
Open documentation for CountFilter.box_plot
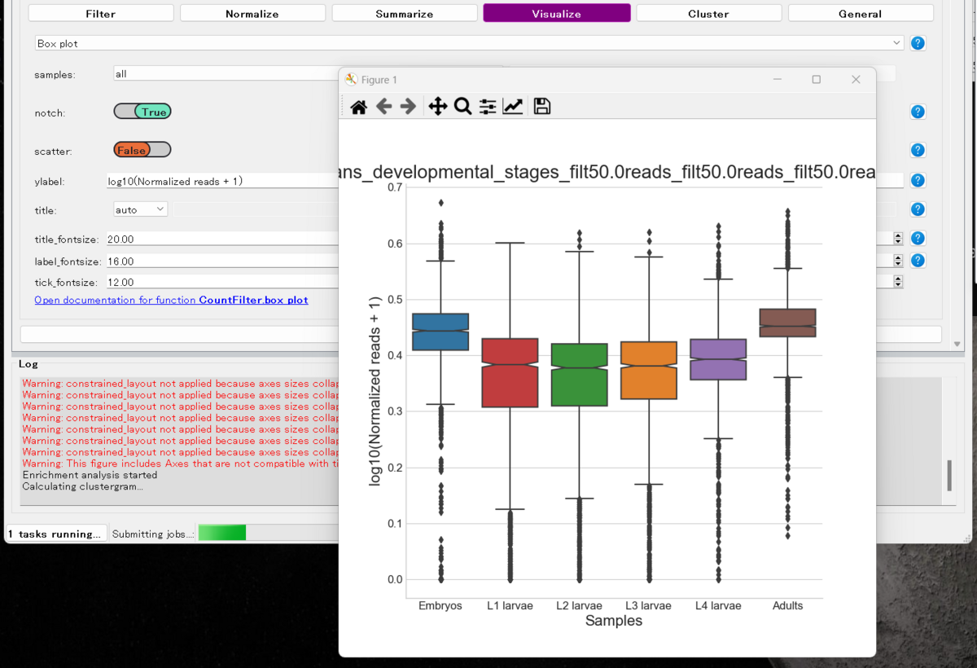pyautogui.click(x=171, y=300)
